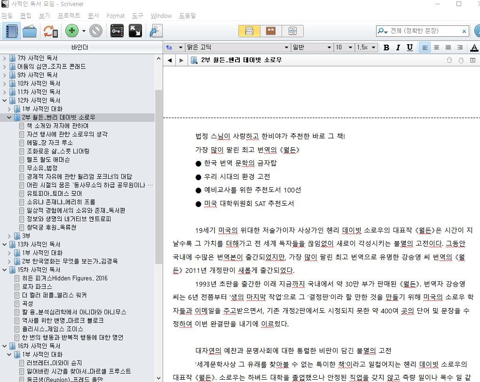The width and height of the screenshot is (480, 382).
Task: Collapse the 2부 월든_헨리 데이빗 소로우 folder
Action: coord(9,117)
